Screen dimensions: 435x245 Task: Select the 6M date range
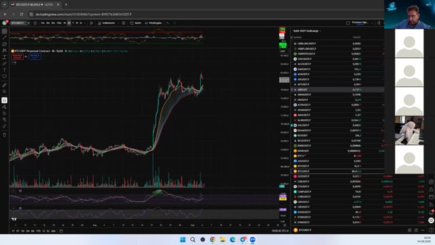33,231
